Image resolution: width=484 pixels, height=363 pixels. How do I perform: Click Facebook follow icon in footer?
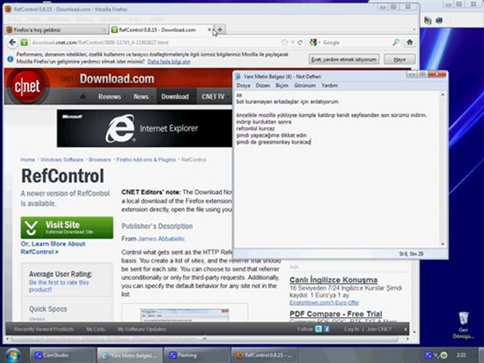tap(326, 329)
